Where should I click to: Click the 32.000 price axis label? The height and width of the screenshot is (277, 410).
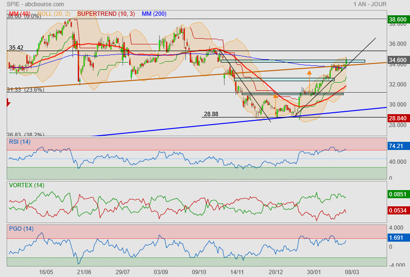click(398, 85)
